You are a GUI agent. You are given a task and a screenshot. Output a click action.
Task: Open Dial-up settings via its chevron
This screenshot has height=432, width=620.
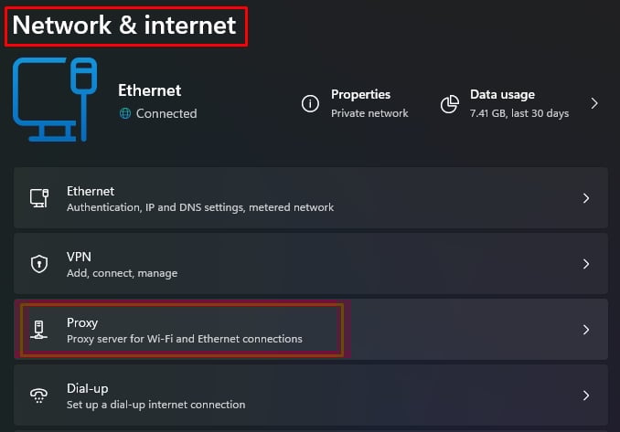point(586,395)
